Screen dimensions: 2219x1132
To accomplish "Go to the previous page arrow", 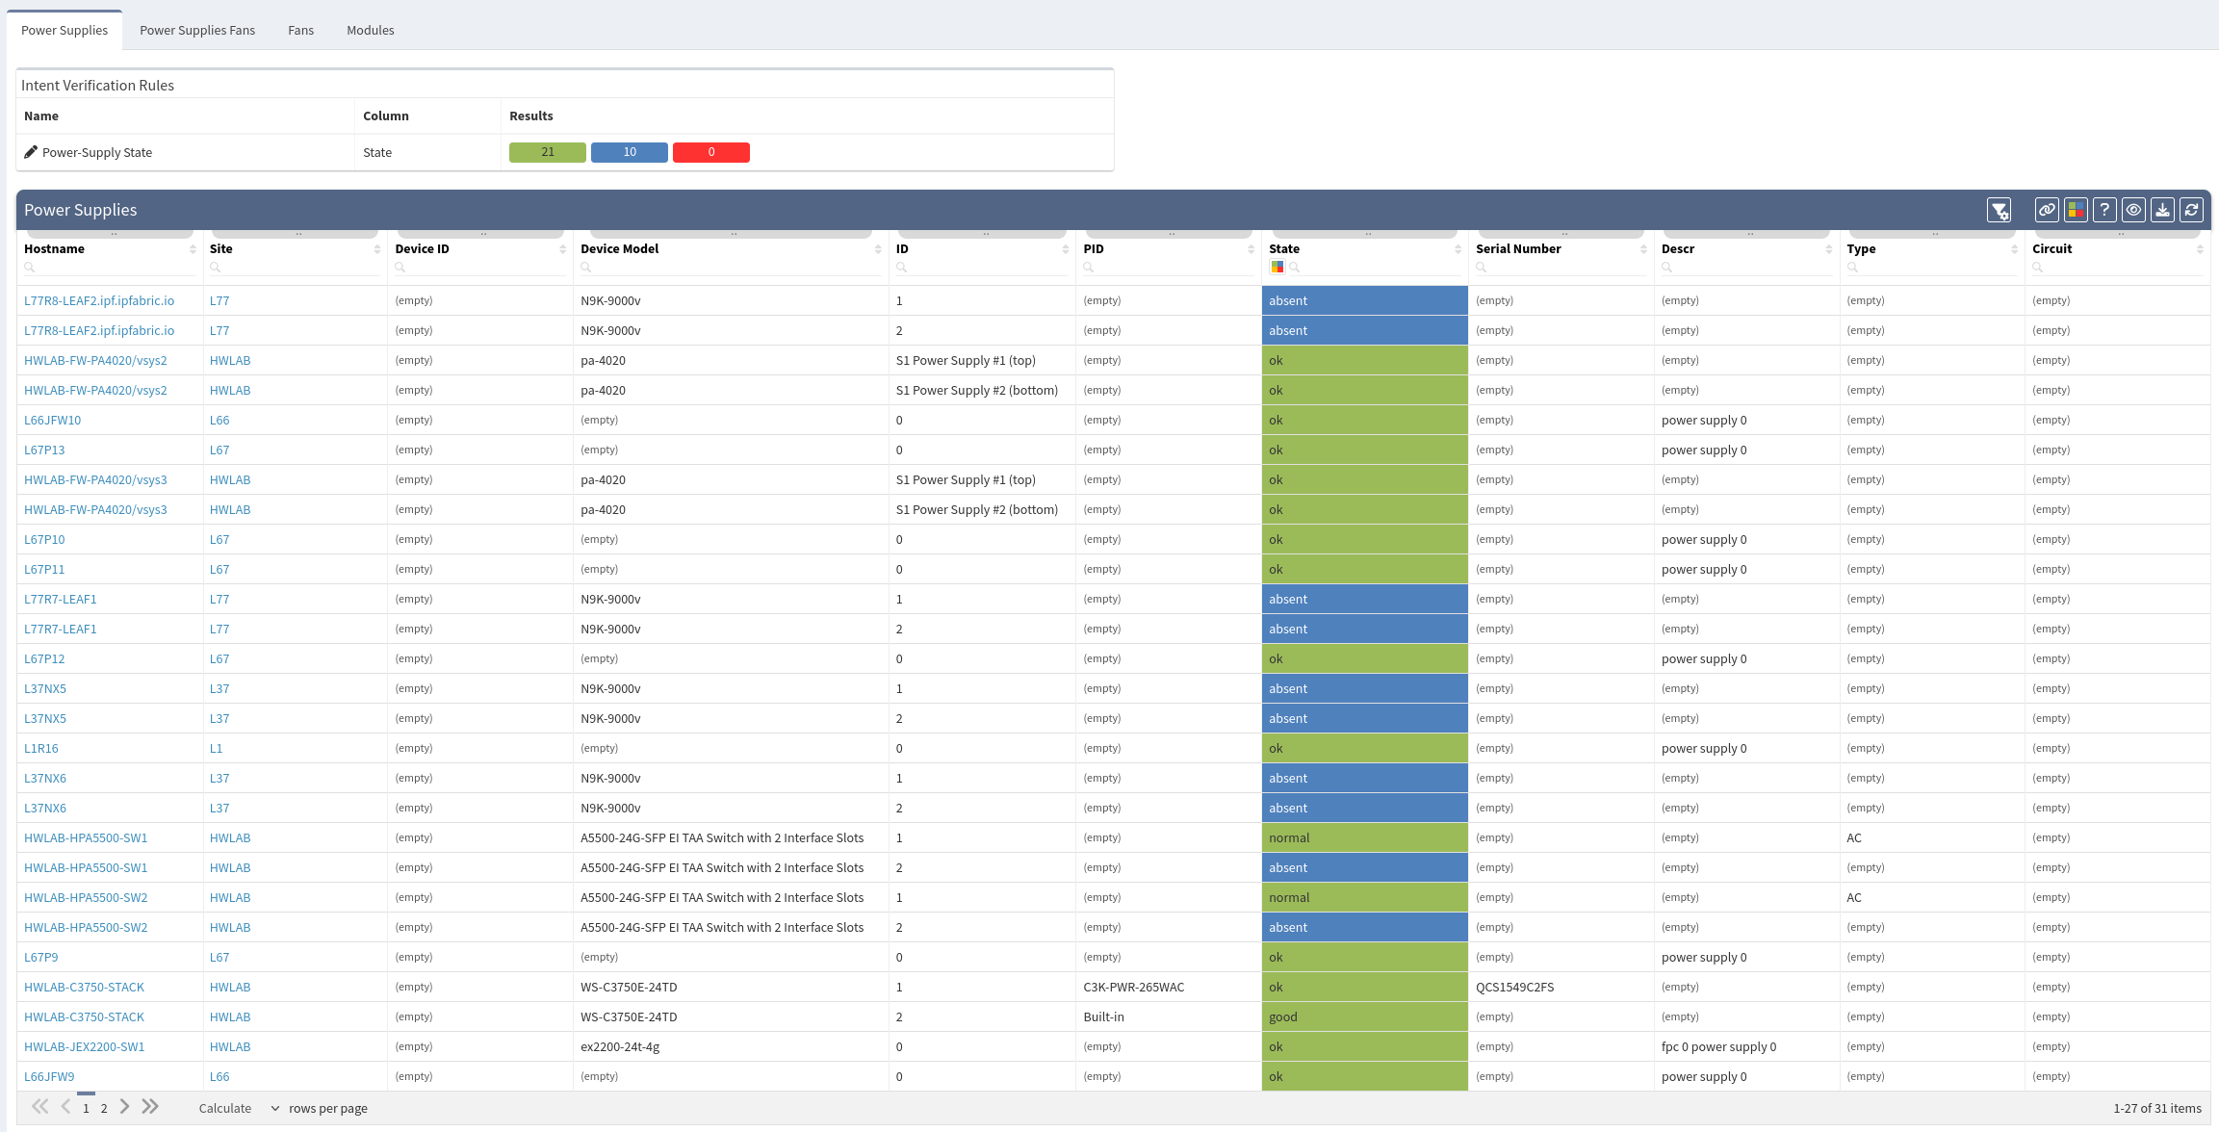I will click(65, 1107).
